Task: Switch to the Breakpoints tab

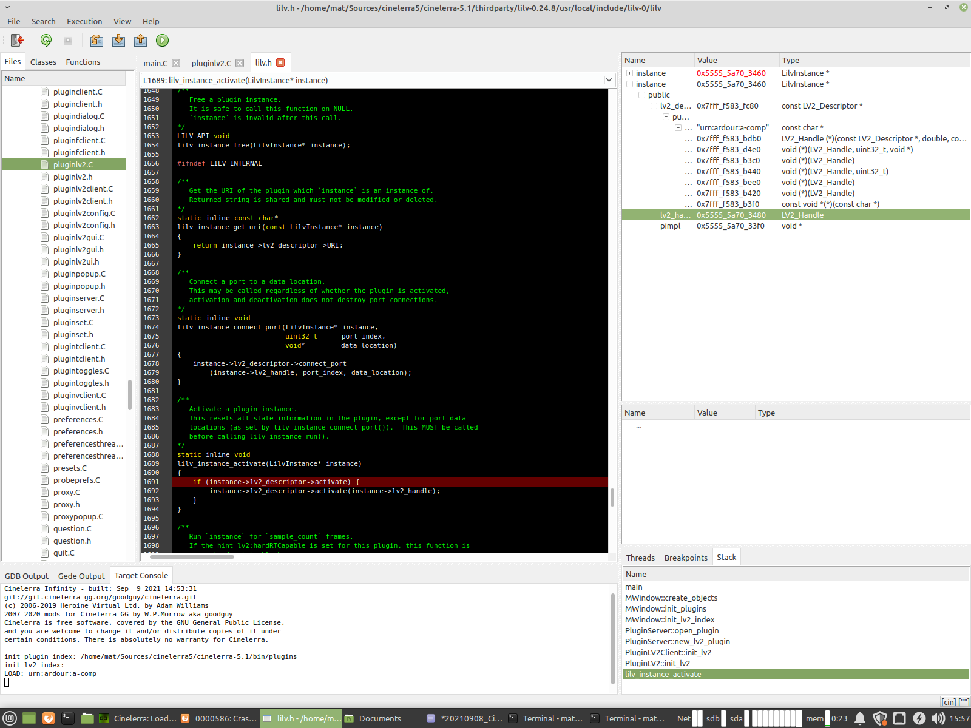Action: click(x=686, y=558)
